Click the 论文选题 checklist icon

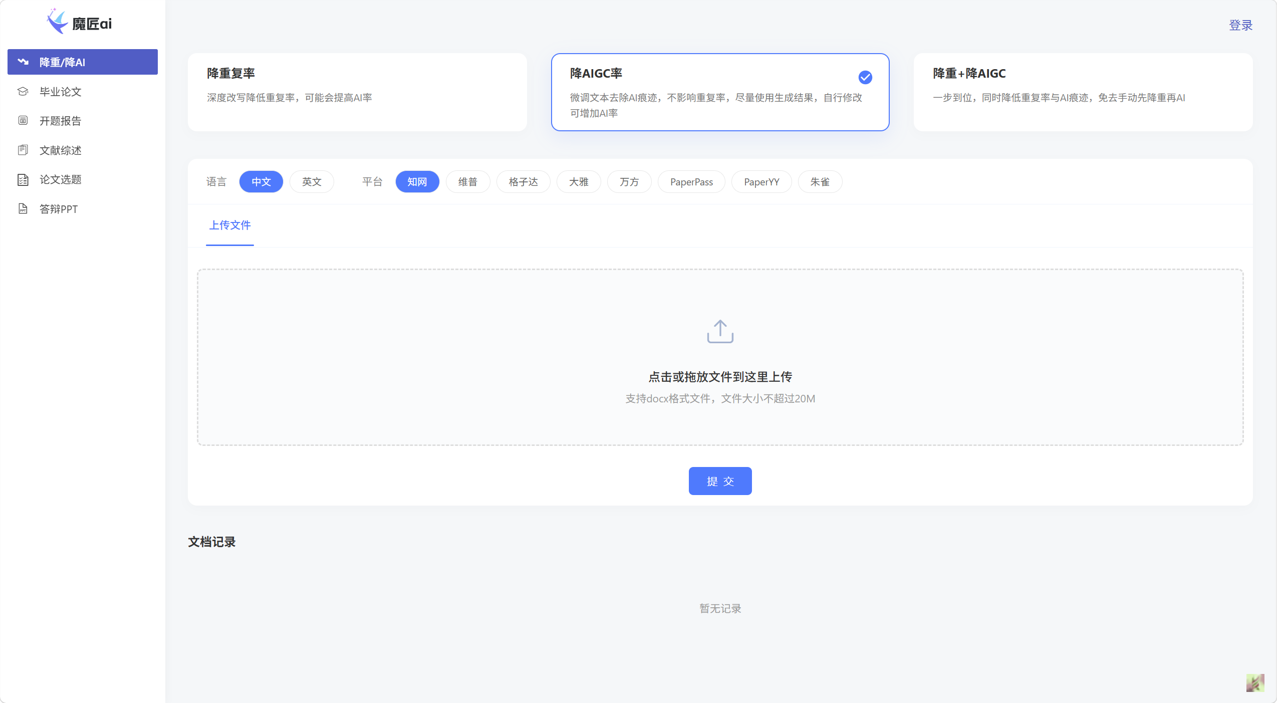pyautogui.click(x=23, y=179)
